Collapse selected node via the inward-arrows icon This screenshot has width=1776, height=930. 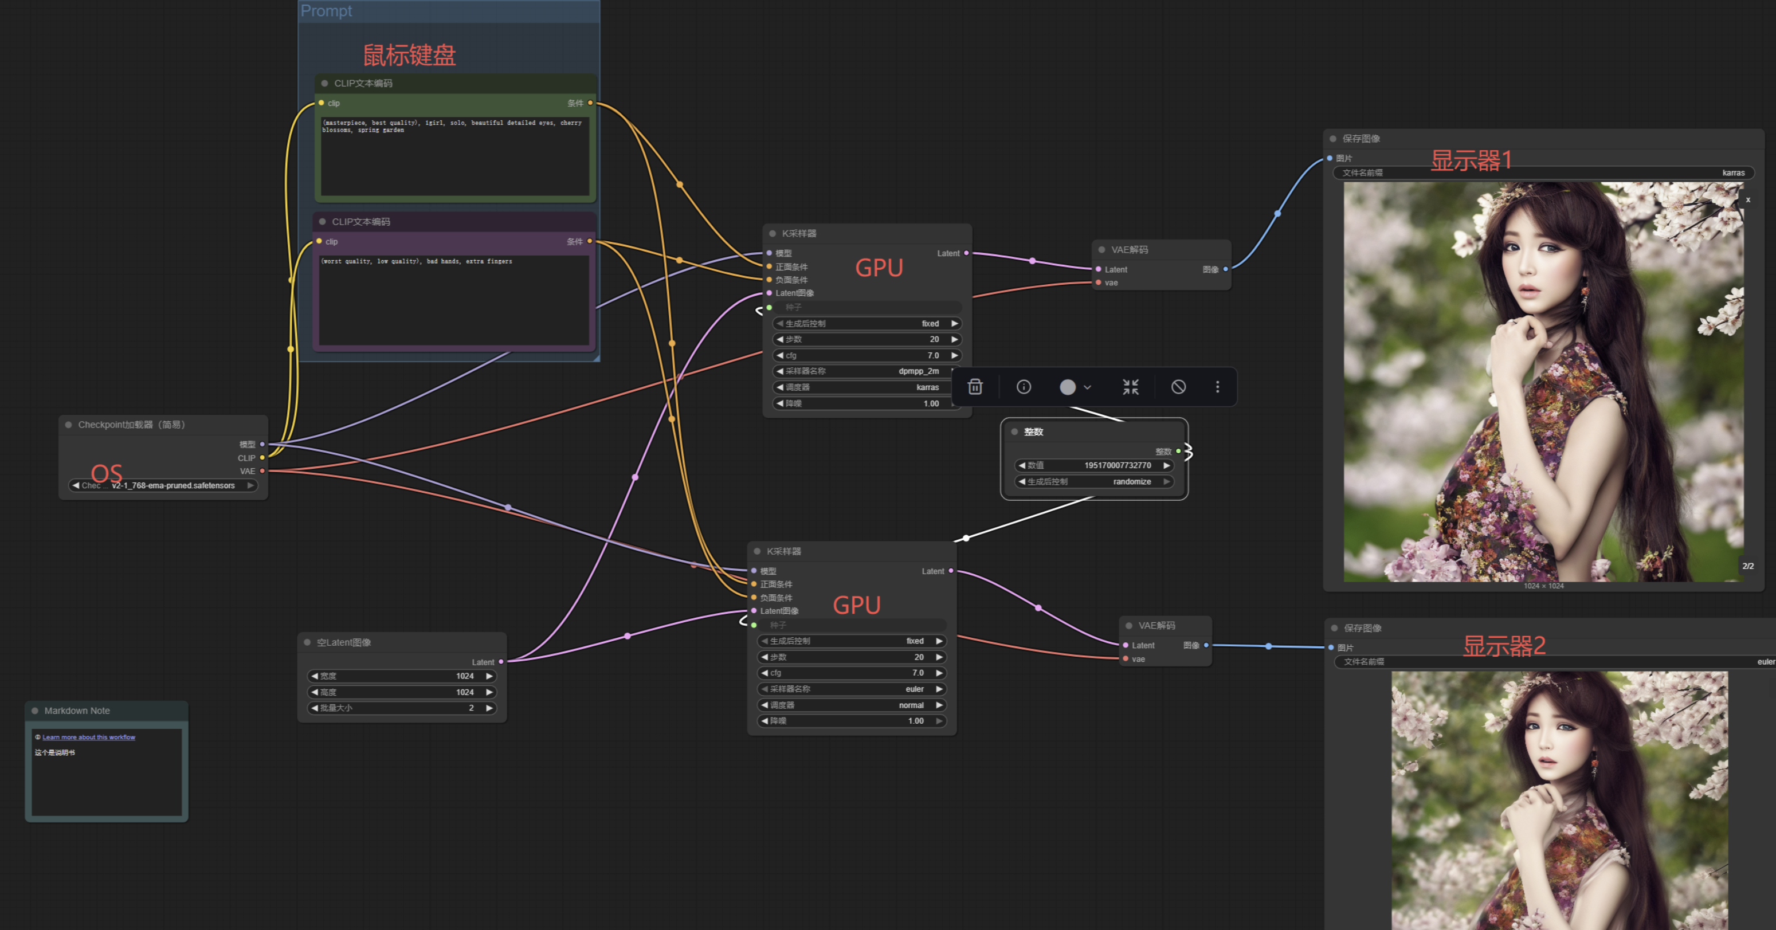click(x=1131, y=387)
